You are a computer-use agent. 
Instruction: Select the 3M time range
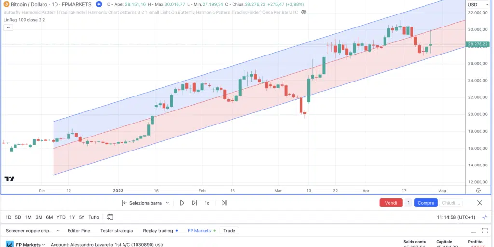click(x=39, y=217)
